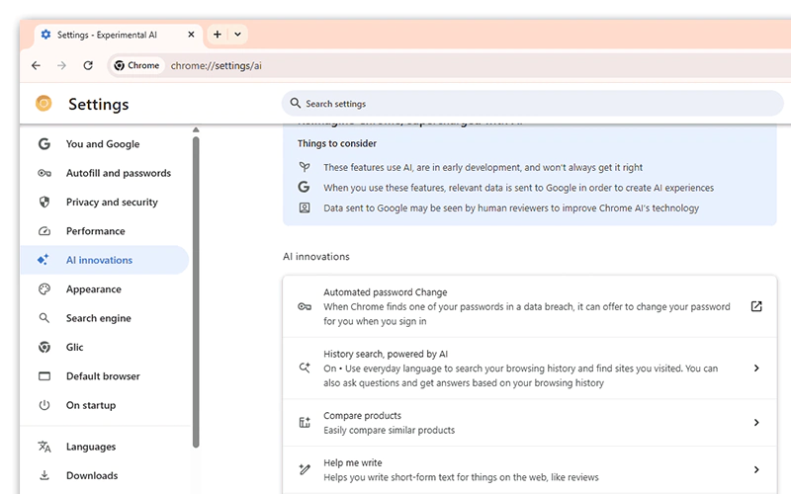Reload the settings page
The height and width of the screenshot is (494, 791).
coord(88,65)
